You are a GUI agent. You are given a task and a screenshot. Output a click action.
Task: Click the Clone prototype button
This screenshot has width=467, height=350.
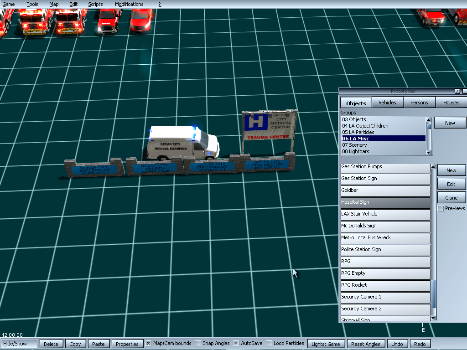coord(451,198)
